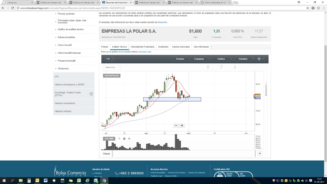
Task: Open Valores monetarios sidebar section
Action: point(74,103)
